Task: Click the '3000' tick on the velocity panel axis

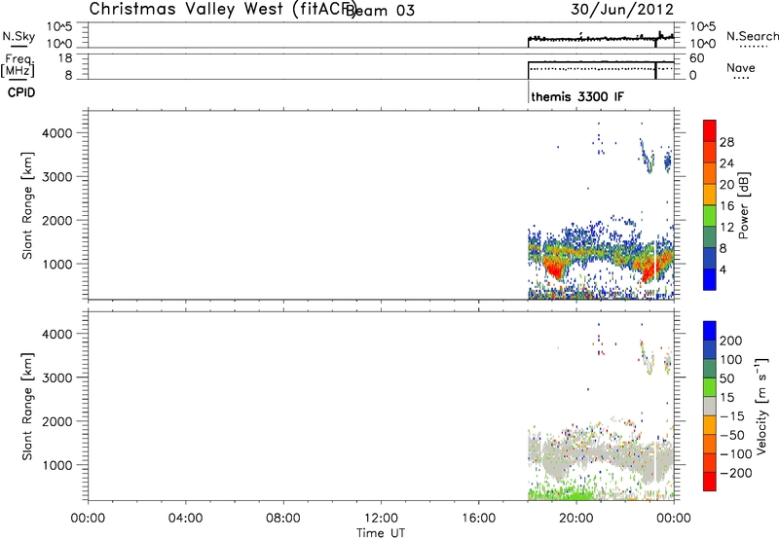Action: [57, 377]
